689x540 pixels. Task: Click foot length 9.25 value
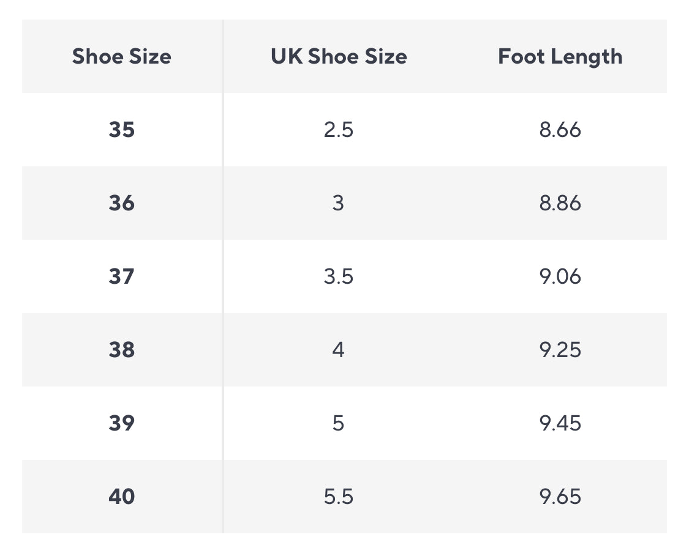pyautogui.click(x=560, y=350)
